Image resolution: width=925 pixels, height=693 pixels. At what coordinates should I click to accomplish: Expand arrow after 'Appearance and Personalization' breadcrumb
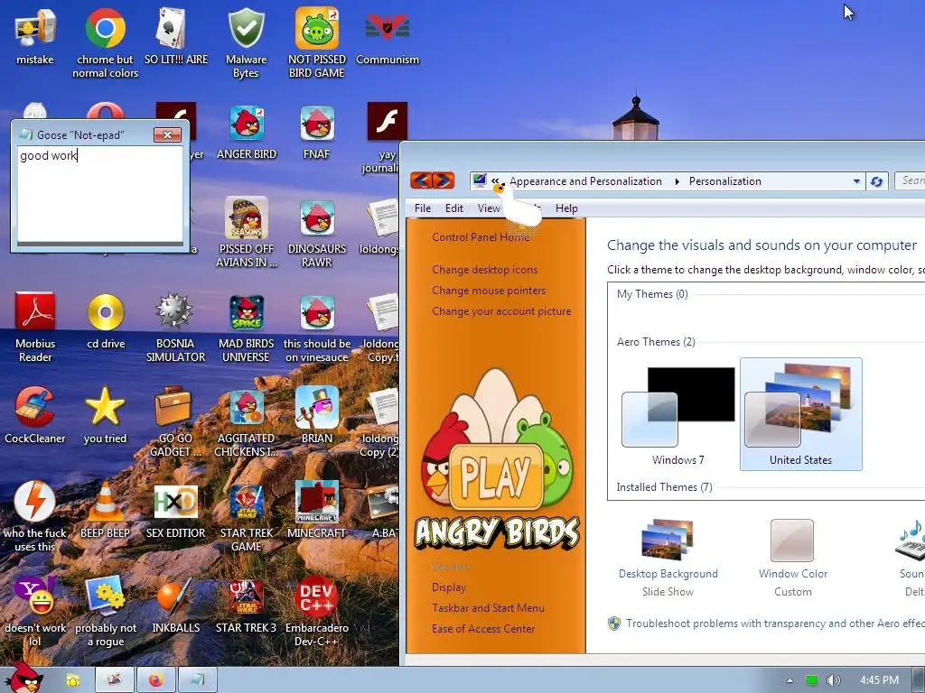pyautogui.click(x=677, y=181)
